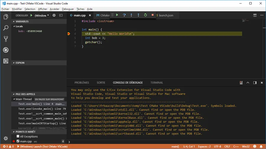The width and height of the screenshot is (266, 149).
Task: Open notifications bell in status bar
Action: 261,146
